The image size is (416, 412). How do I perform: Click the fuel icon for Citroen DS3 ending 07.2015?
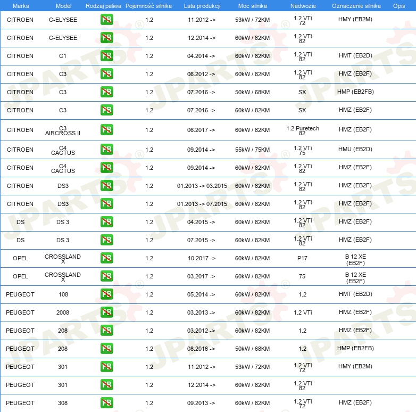106,204
